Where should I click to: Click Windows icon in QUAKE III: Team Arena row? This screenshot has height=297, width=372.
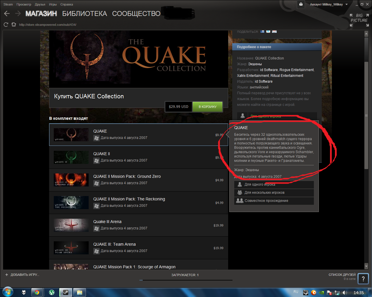coord(96,251)
